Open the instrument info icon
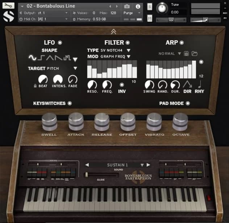This screenshot has width=229, height=223. (x=138, y=7)
